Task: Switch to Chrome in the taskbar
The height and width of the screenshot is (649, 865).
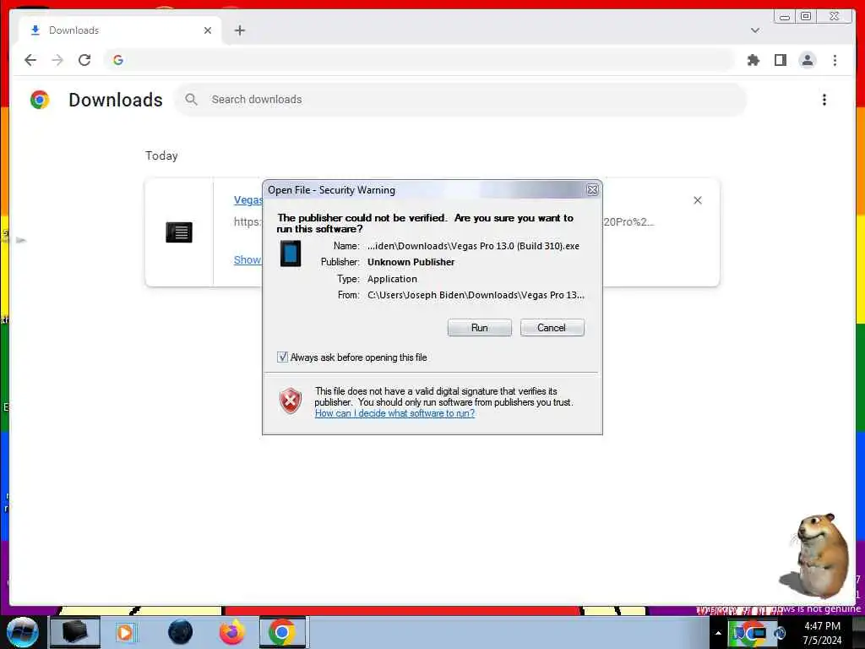Action: click(282, 632)
